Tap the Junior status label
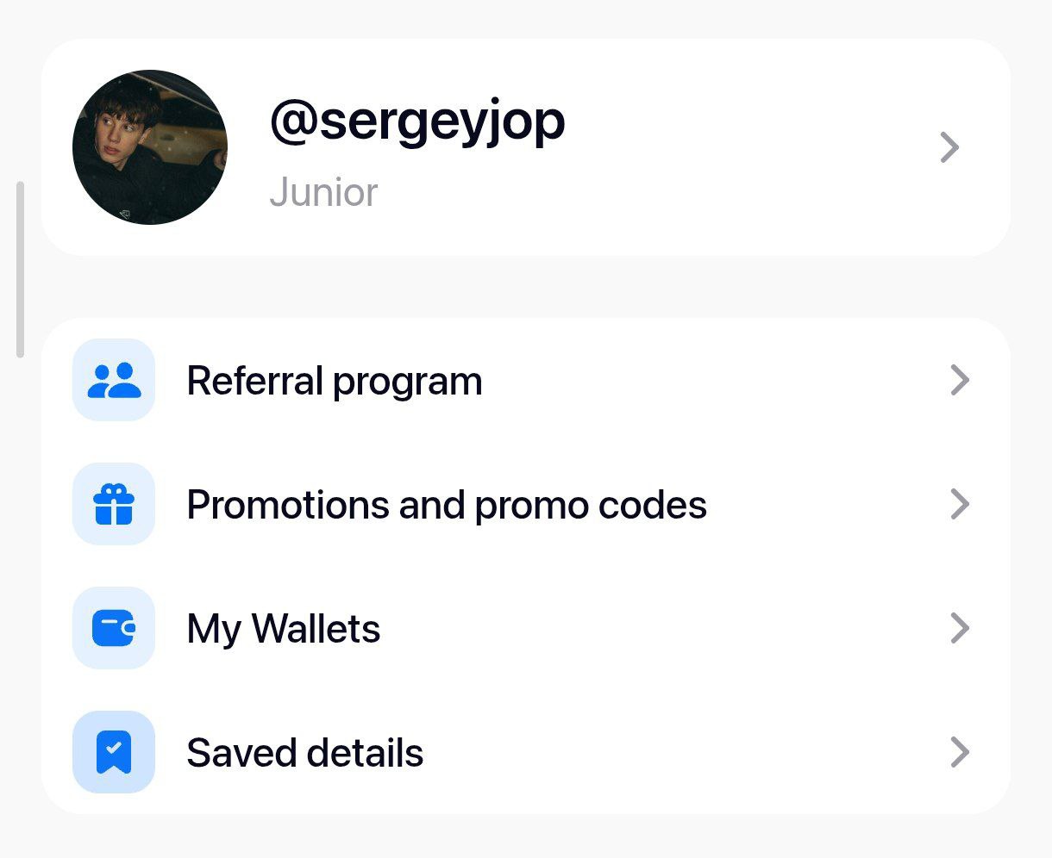This screenshot has height=858, width=1052. click(x=323, y=192)
